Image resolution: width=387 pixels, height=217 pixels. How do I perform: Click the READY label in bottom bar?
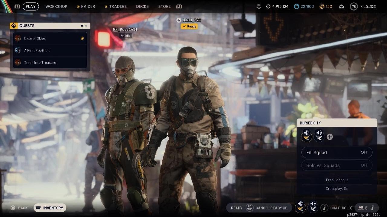[x=236, y=208]
